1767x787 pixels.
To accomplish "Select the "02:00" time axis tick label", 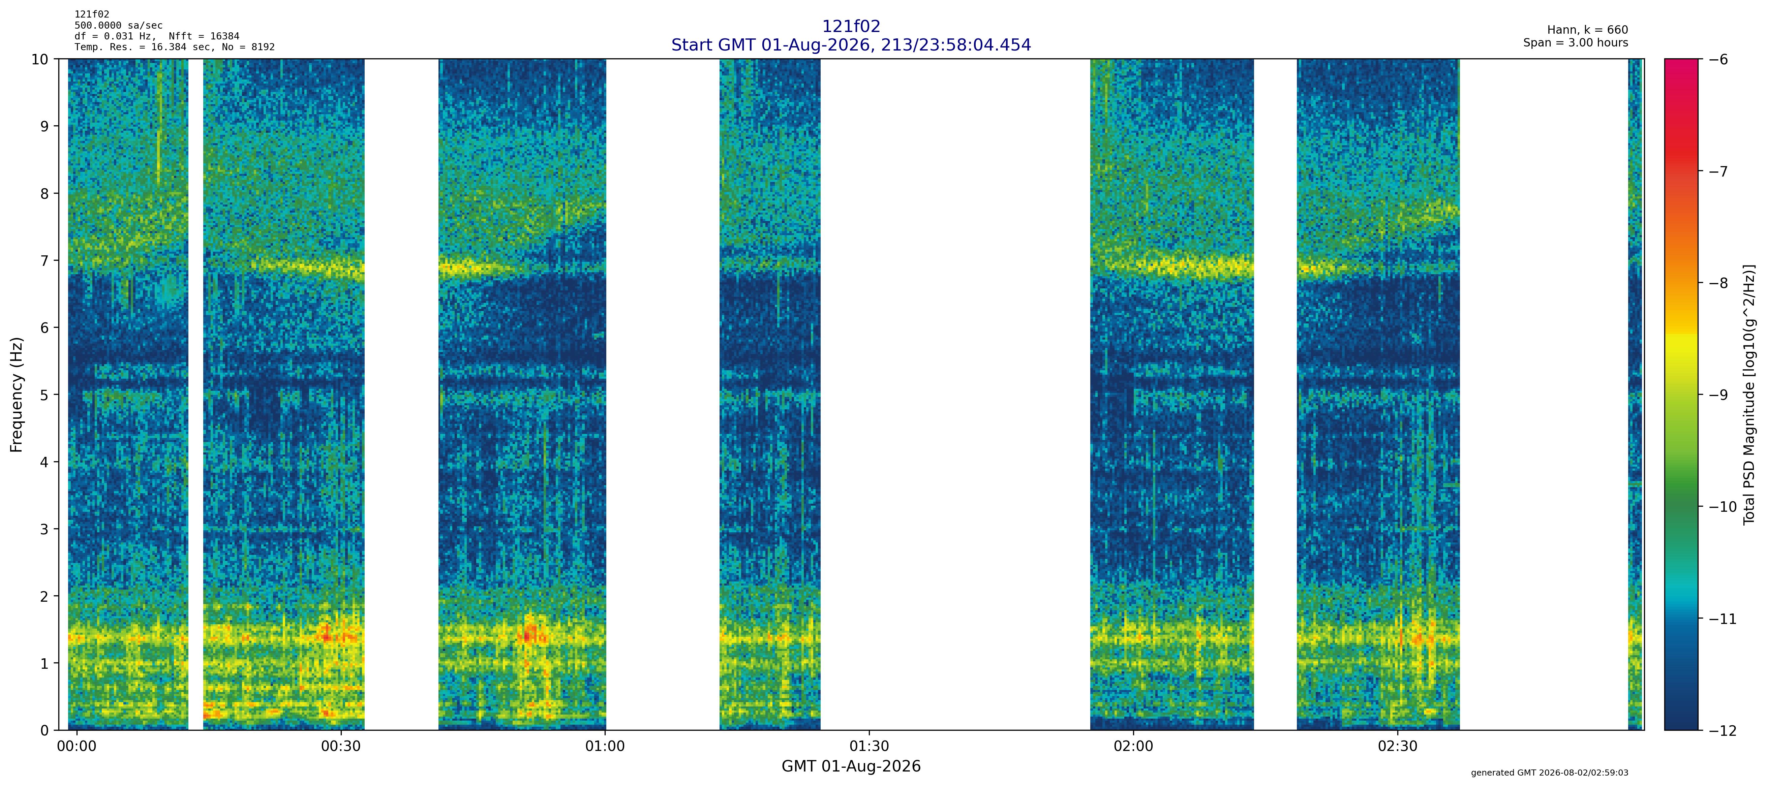I will (x=1133, y=747).
